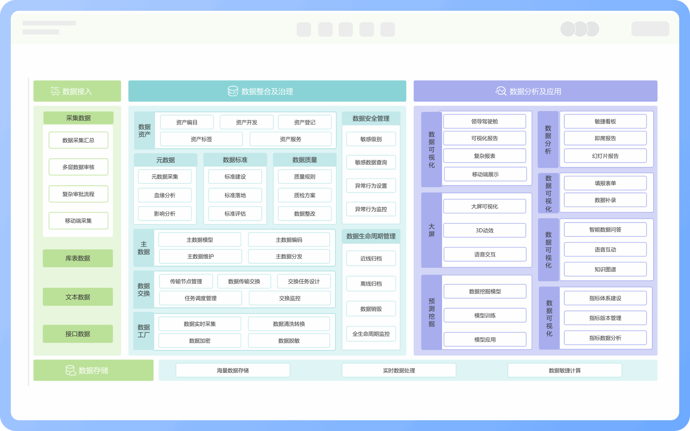Viewport: 690px width, 431px height.
Task: Open the 接口数据 category
Action: coord(78,334)
